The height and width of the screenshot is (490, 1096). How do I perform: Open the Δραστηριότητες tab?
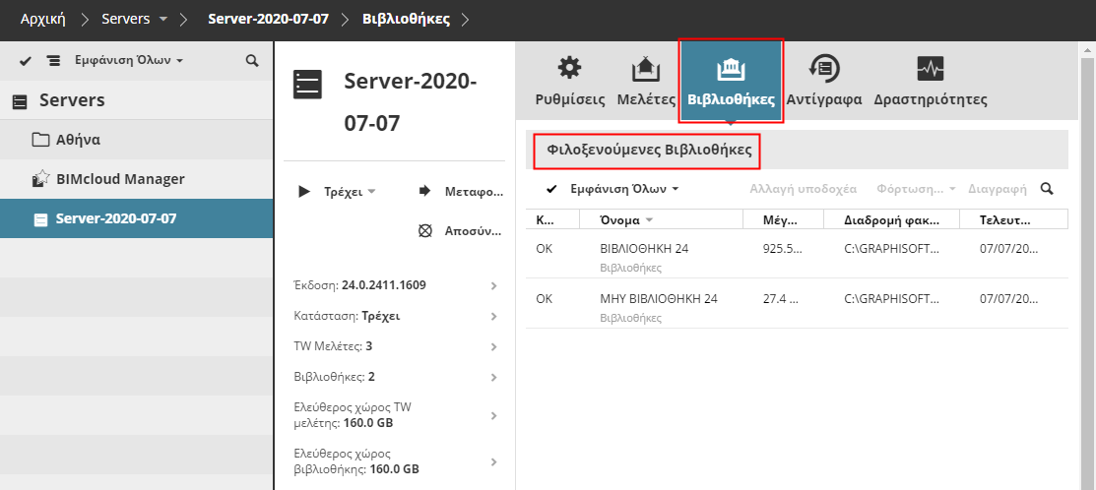coord(931,82)
